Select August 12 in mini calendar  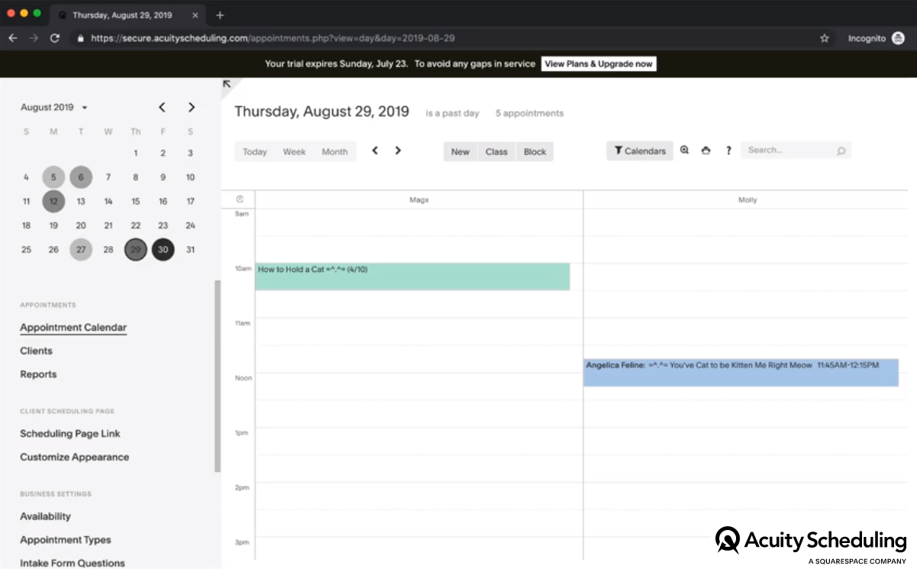(53, 202)
